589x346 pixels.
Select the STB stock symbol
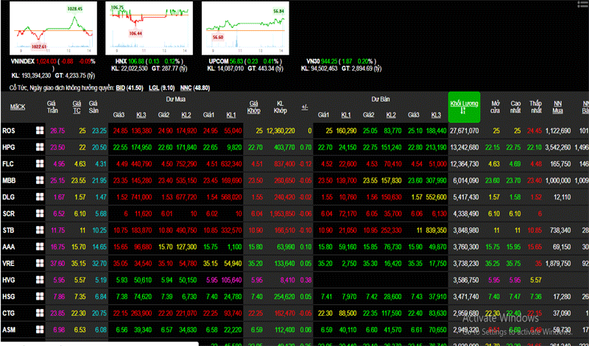pos(8,230)
